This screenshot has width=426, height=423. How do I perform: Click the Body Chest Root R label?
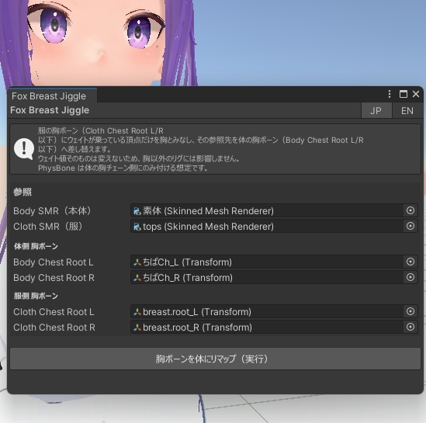coord(54,278)
